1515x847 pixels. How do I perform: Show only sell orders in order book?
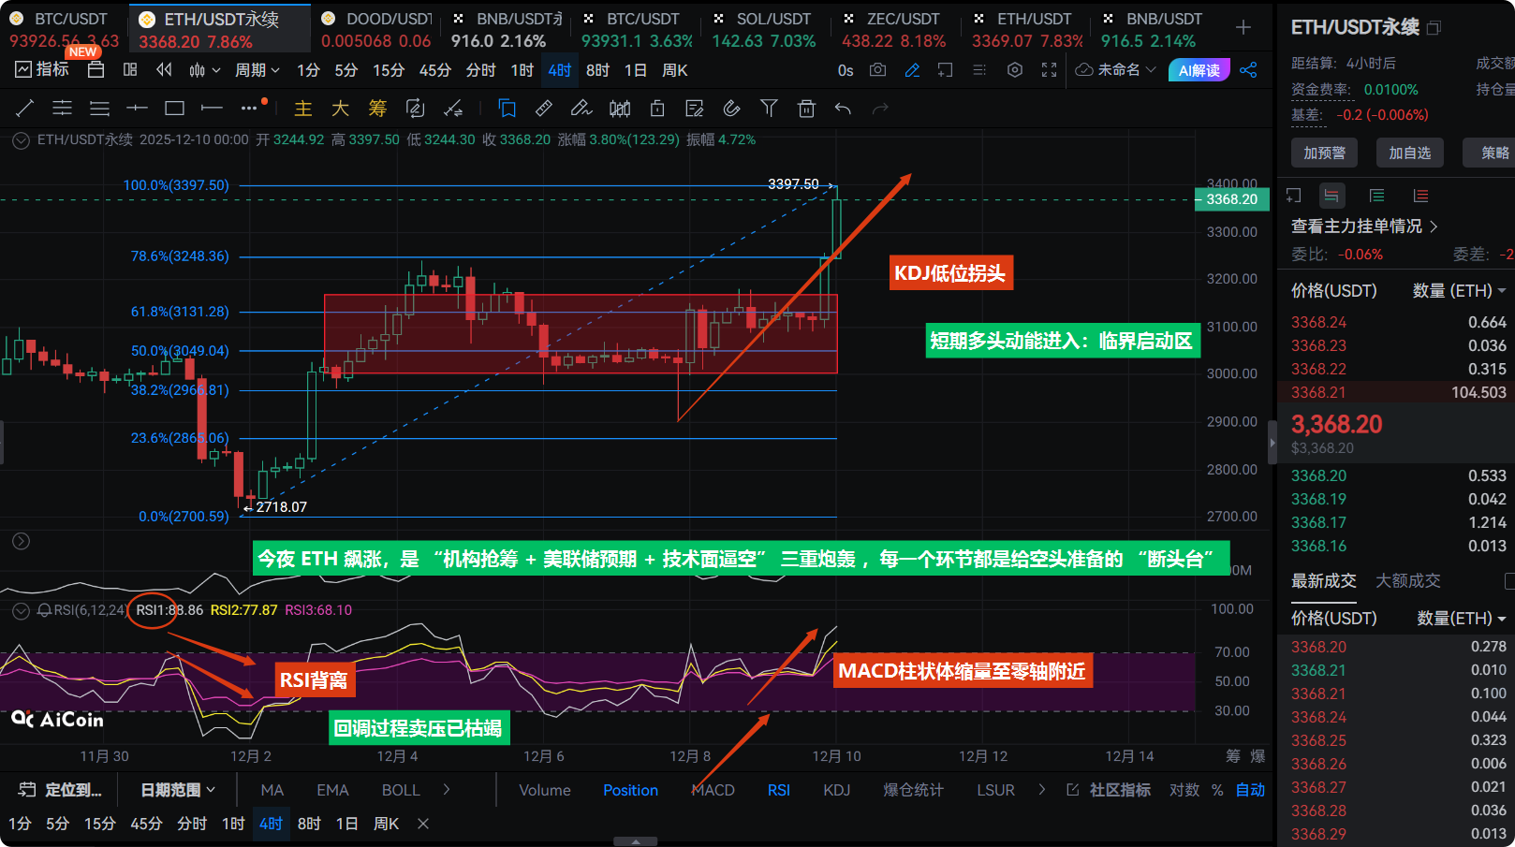[1420, 196]
